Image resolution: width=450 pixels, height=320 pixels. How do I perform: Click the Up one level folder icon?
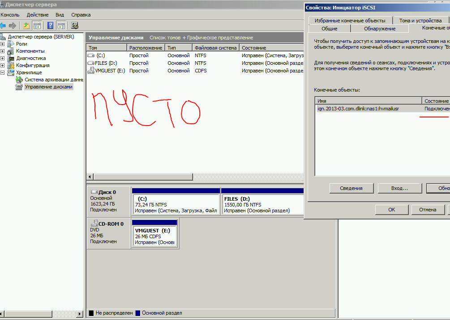26,26
